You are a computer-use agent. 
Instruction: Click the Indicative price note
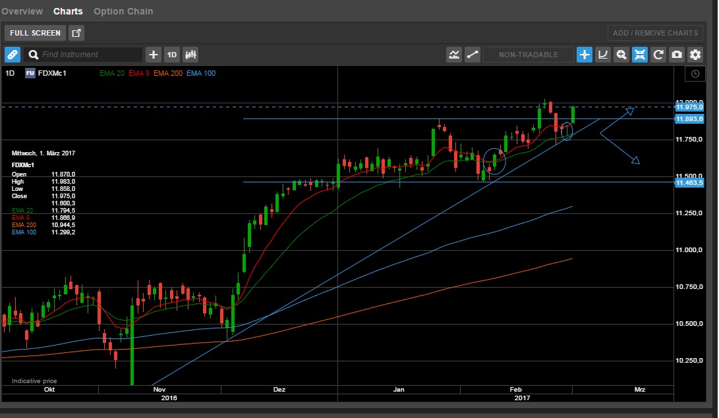(x=34, y=381)
